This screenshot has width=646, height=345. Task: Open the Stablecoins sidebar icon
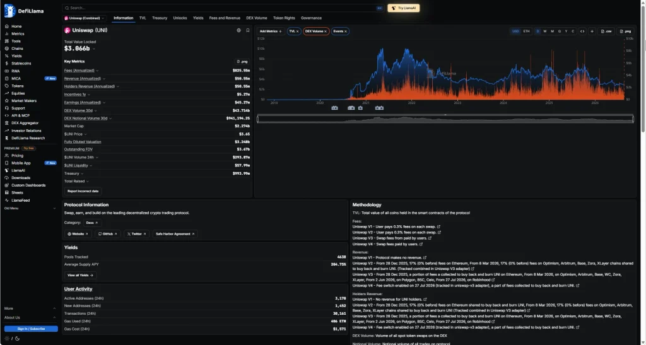click(6, 64)
